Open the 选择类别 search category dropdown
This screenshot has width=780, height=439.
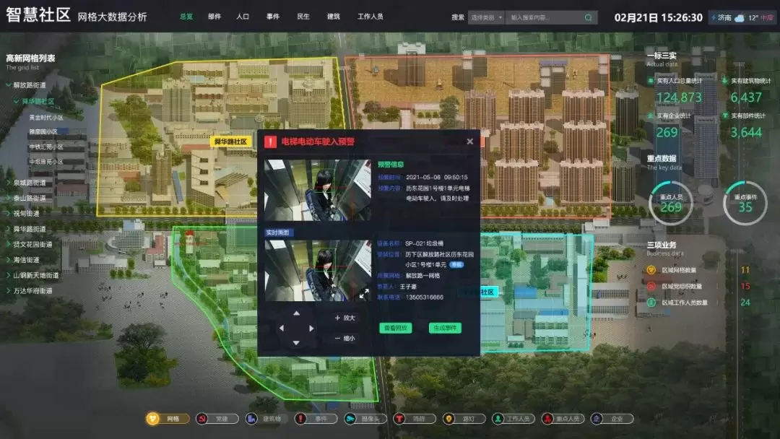[x=486, y=17]
